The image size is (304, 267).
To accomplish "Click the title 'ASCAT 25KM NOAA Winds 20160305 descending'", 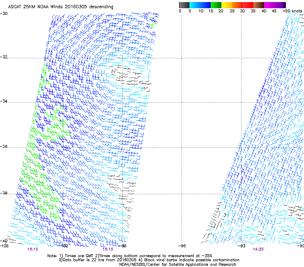I will [60, 7].
